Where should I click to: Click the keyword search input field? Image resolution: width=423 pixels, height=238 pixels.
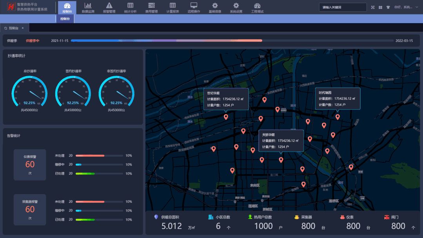click(343, 7)
